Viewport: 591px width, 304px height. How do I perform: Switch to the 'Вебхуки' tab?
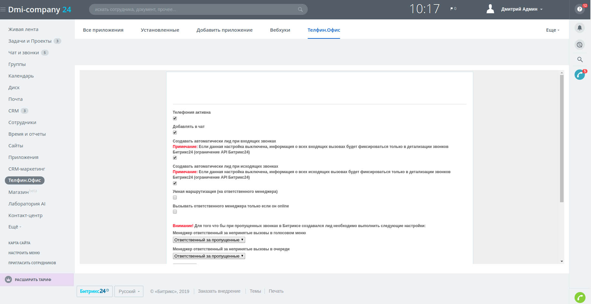coord(280,30)
